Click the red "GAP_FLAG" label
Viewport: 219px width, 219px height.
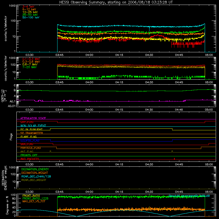point(27,122)
